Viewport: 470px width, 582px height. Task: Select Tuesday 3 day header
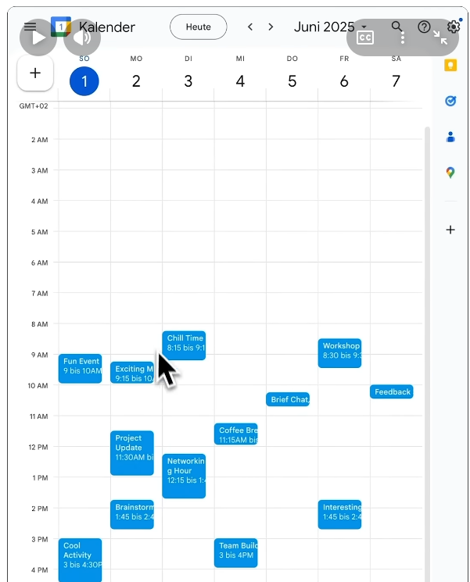[188, 81]
